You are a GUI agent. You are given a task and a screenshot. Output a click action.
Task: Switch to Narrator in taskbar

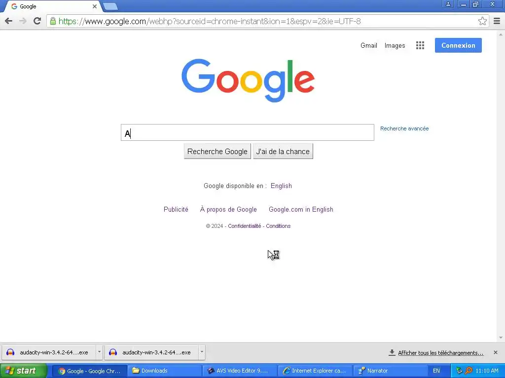pos(391,371)
